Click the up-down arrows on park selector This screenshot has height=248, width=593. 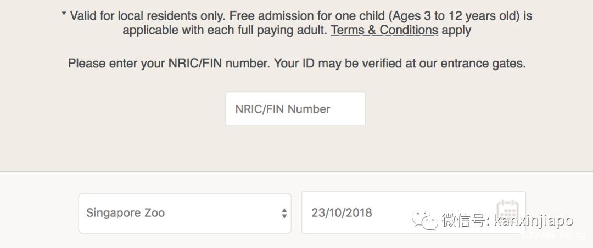(x=284, y=213)
